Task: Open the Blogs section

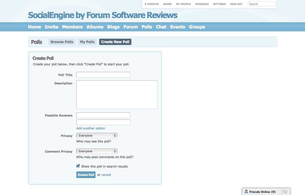Action: point(113,27)
